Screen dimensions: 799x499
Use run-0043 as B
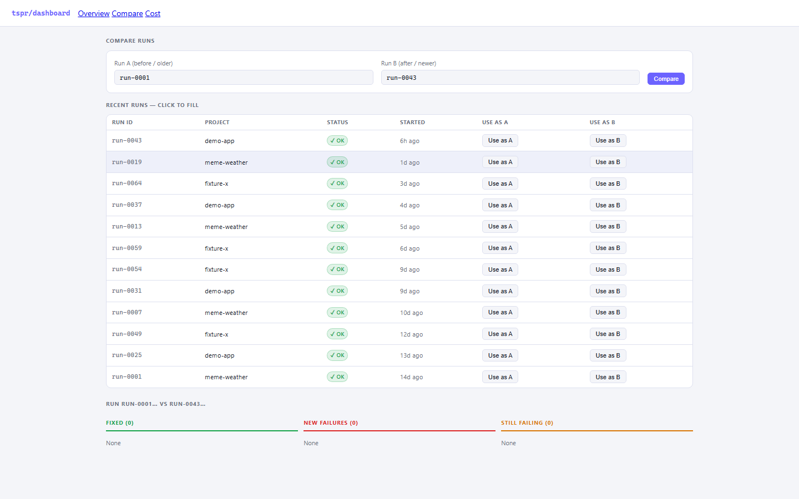pyautogui.click(x=608, y=141)
